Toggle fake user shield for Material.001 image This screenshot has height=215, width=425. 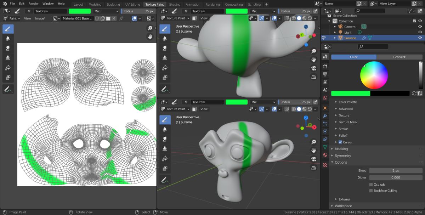click(x=97, y=18)
